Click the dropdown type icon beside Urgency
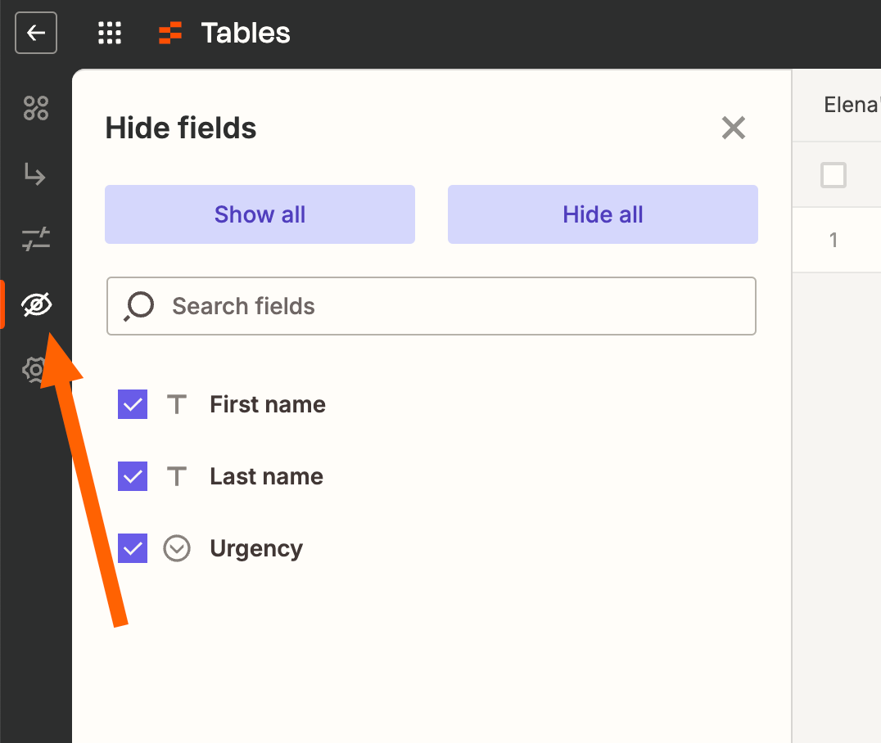 point(177,548)
